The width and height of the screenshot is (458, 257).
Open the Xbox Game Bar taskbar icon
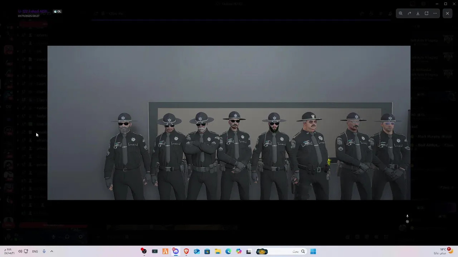coord(155,251)
